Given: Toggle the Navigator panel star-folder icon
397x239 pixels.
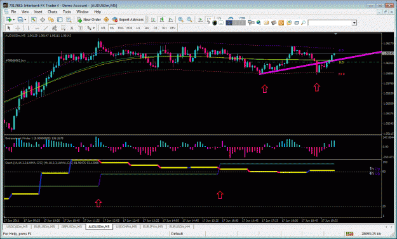Looking at the screenshot, I should [x=51, y=20].
